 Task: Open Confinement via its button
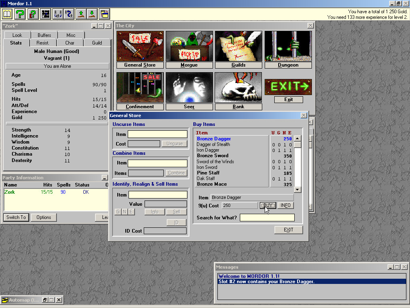pyautogui.click(x=140, y=107)
